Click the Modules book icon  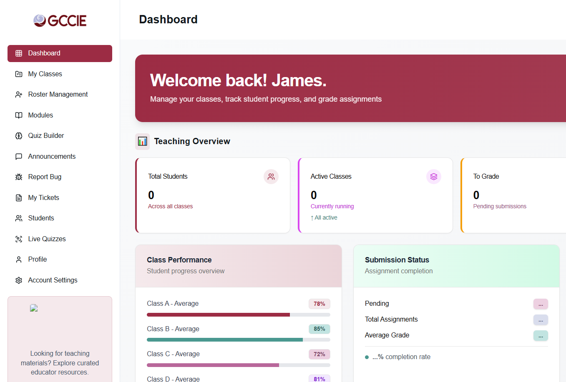pyautogui.click(x=19, y=115)
